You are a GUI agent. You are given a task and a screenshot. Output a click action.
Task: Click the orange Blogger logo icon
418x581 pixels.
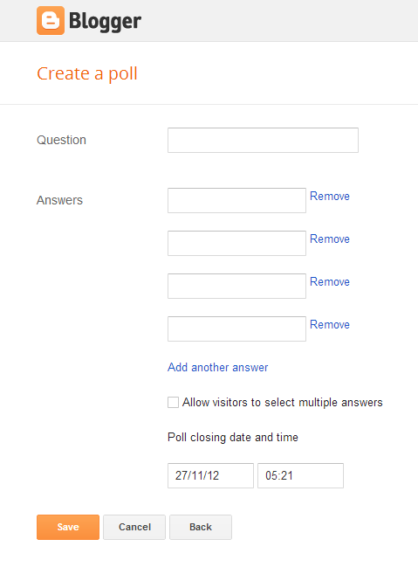tap(51, 20)
